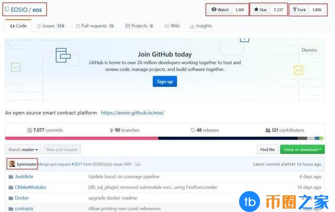Open the Branch: master dropdown
This screenshot has width=335, height=212.
(23, 150)
